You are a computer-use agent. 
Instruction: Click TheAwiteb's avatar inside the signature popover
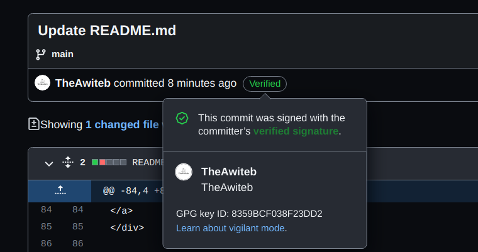184,172
